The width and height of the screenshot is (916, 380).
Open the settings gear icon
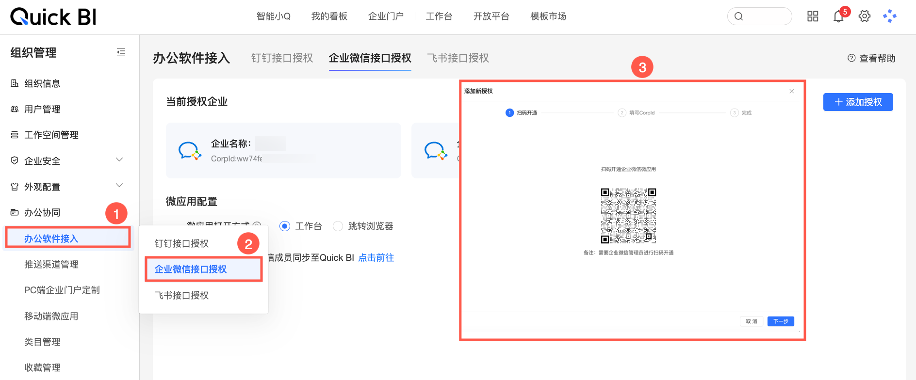[x=865, y=16]
